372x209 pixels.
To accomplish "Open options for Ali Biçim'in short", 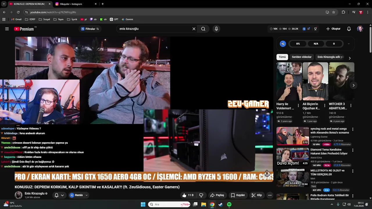I will coord(324,106).
